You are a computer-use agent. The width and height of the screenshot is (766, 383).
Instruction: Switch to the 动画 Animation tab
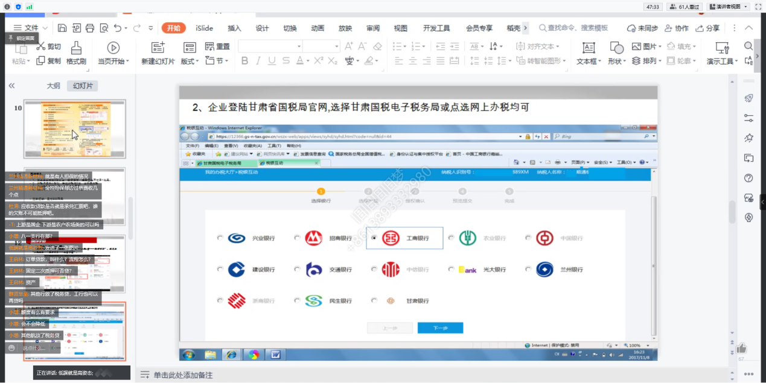(x=318, y=28)
